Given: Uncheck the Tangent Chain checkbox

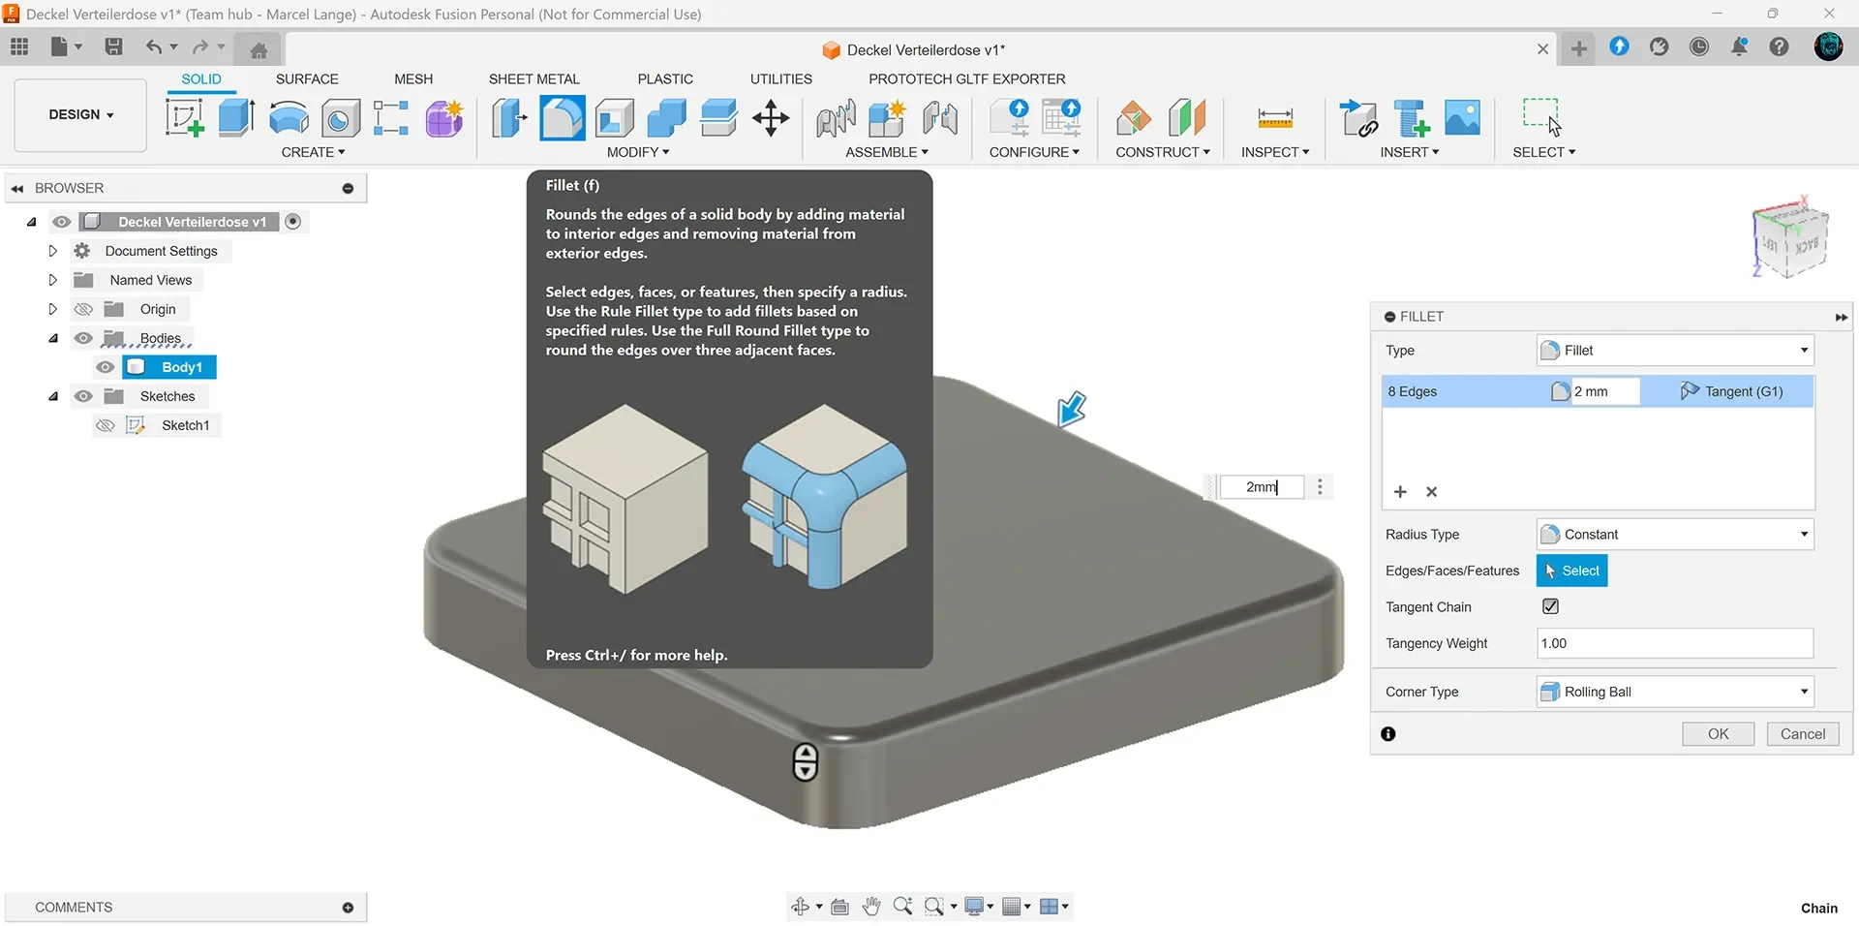Looking at the screenshot, I should [x=1550, y=606].
